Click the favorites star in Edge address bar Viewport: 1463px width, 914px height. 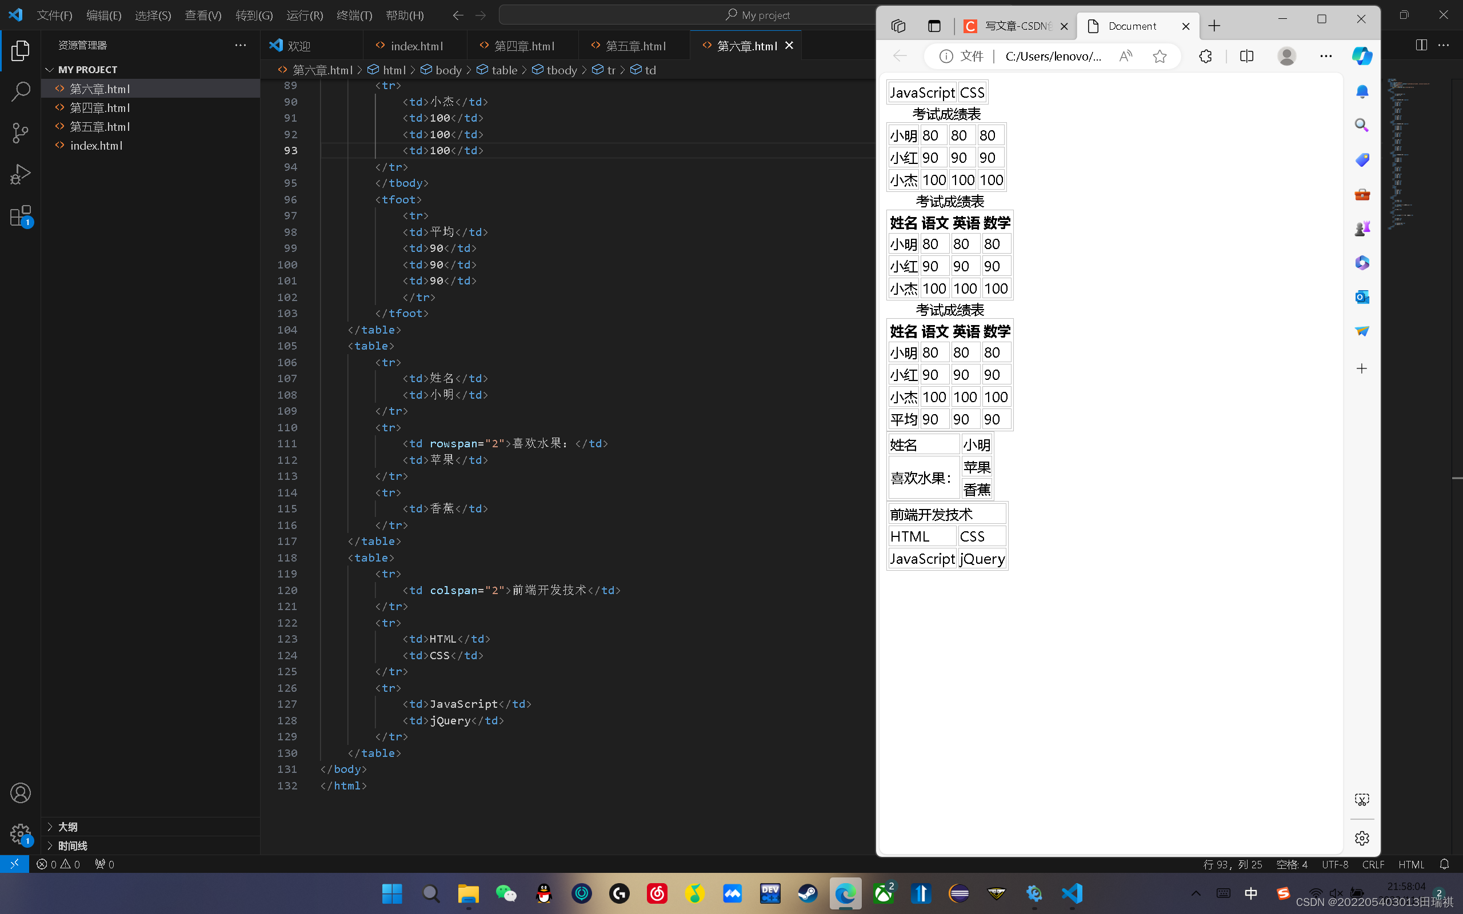coord(1159,55)
